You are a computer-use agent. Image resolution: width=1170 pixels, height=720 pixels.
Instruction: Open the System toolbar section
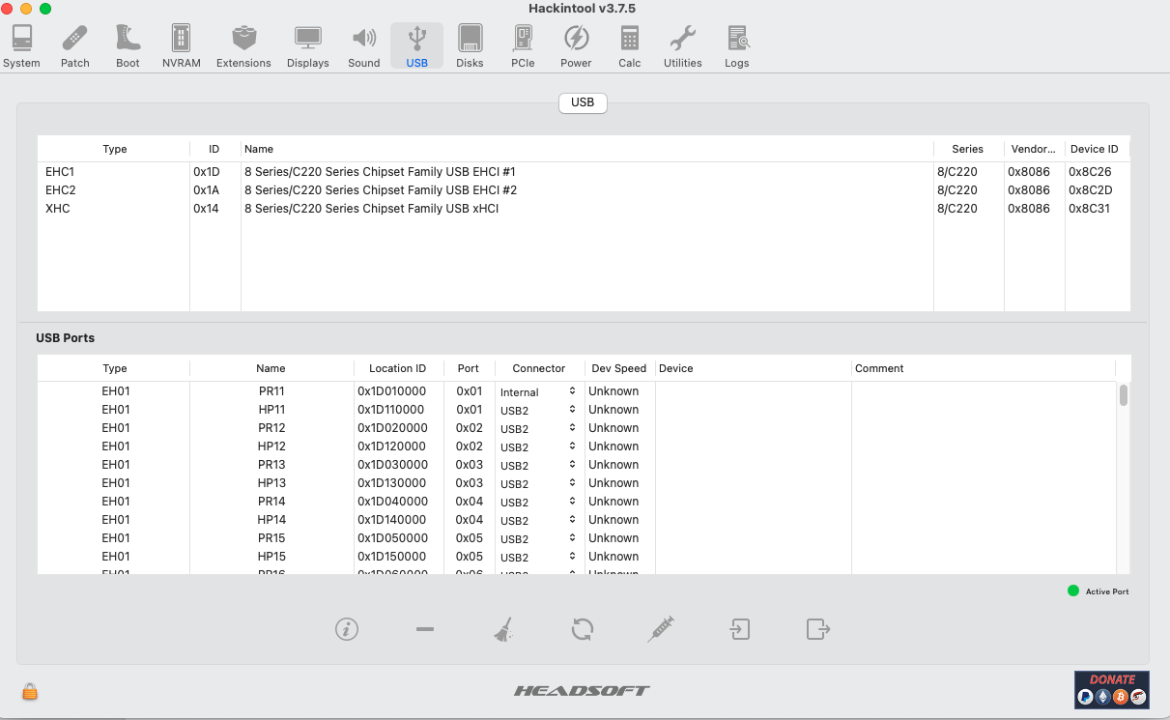pos(21,45)
